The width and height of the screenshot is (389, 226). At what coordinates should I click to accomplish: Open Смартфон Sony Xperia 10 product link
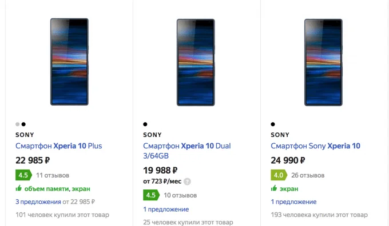pyautogui.click(x=315, y=146)
